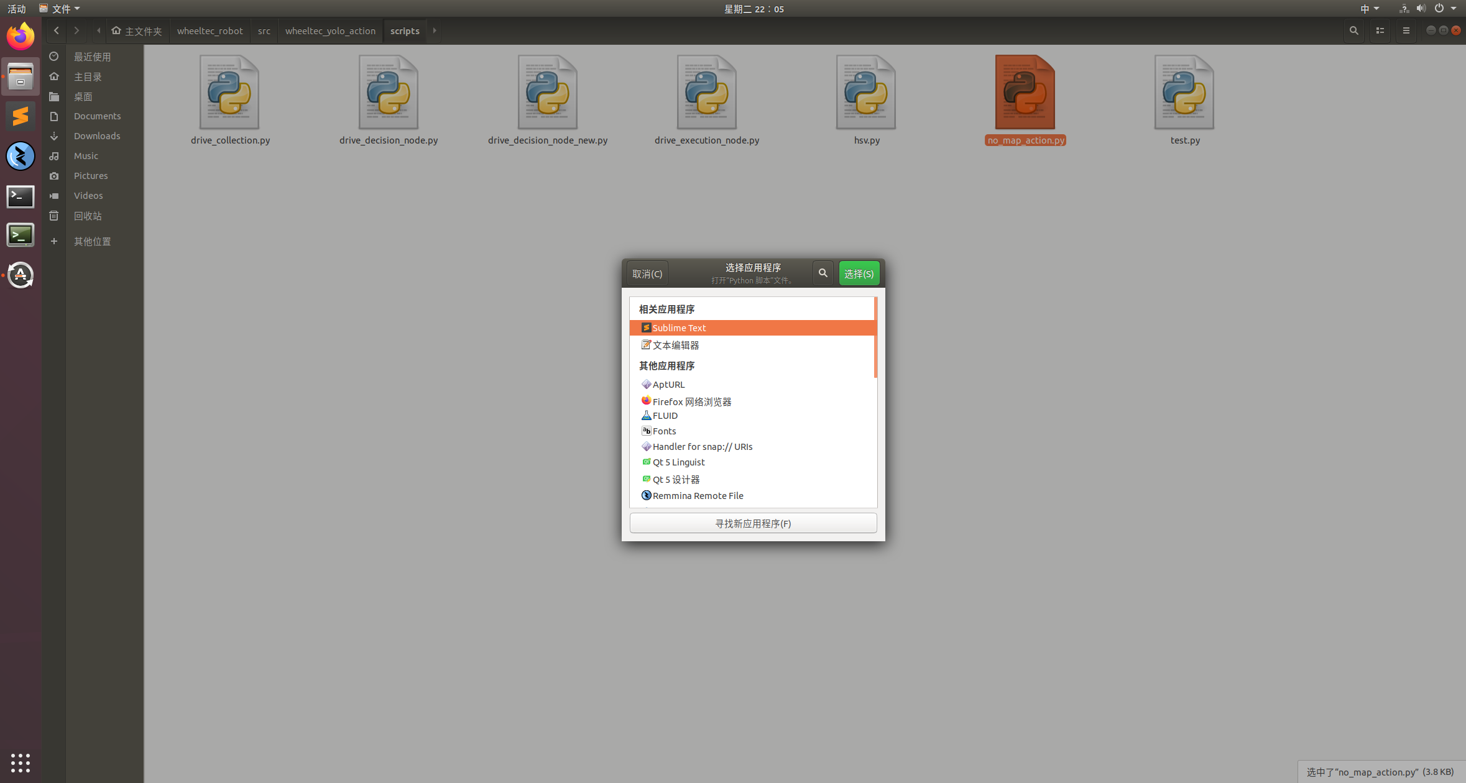Image resolution: width=1466 pixels, height=783 pixels.
Task: Launch Sublime Text from the dock
Action: tap(21, 116)
